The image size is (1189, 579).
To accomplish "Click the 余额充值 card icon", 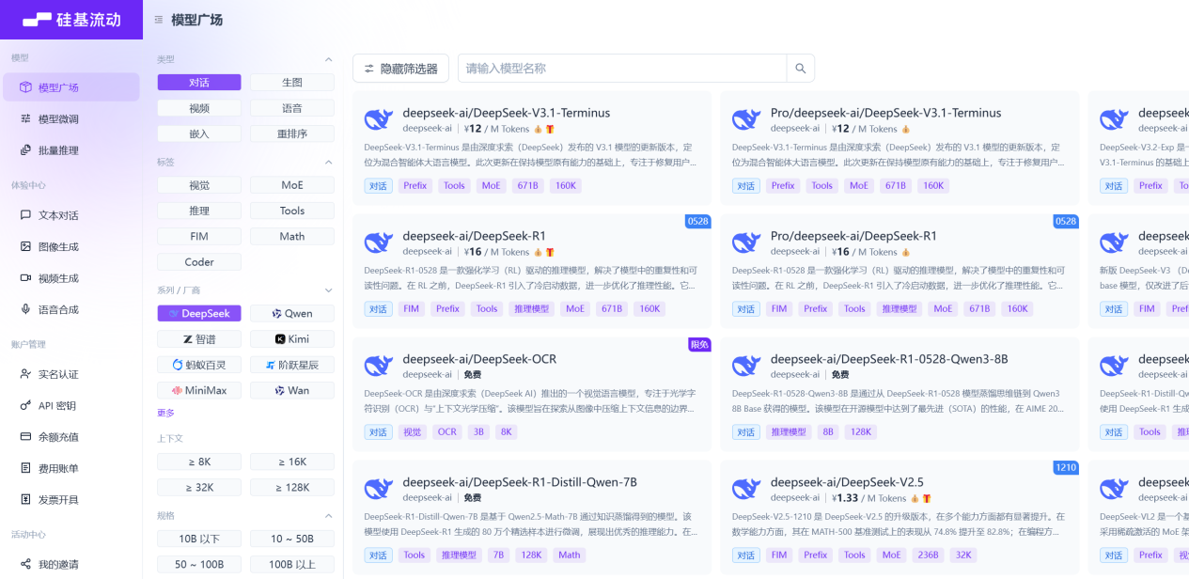I will click(x=26, y=437).
